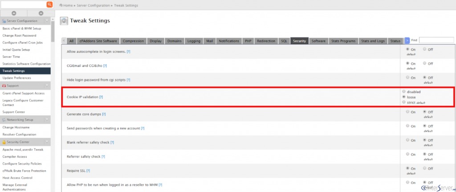
Task: Open the Notifications tab
Action: point(229,41)
